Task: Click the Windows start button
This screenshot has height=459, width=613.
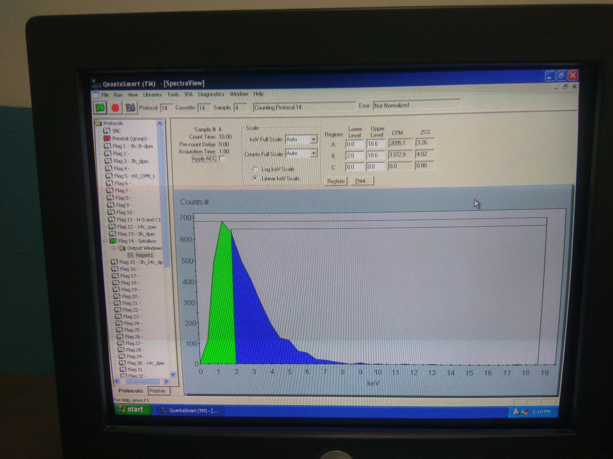Action: coord(134,409)
